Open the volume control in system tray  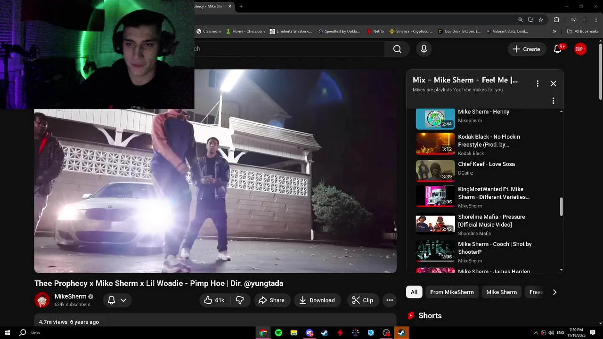tap(551, 333)
